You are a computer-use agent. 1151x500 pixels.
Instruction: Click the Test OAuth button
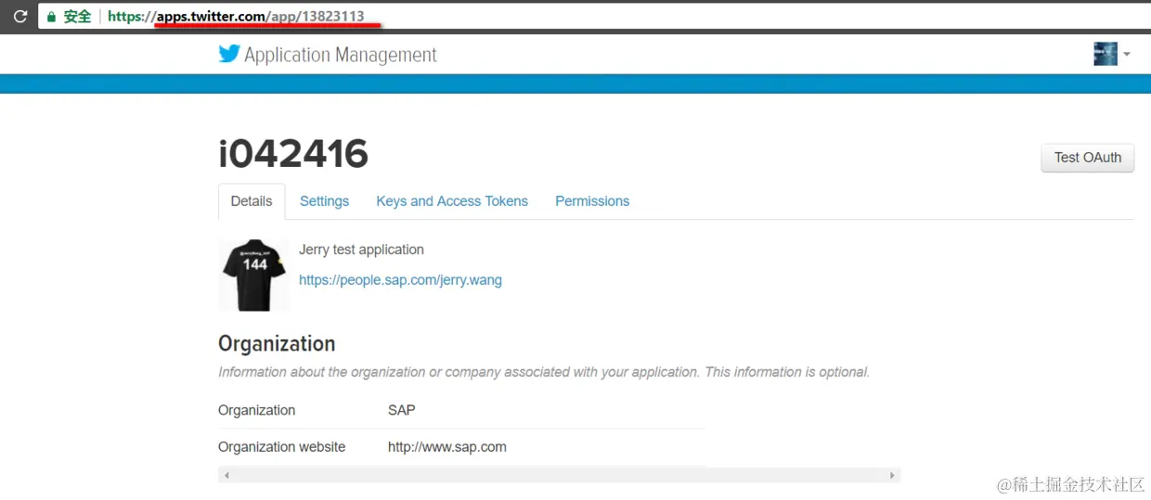(1088, 158)
